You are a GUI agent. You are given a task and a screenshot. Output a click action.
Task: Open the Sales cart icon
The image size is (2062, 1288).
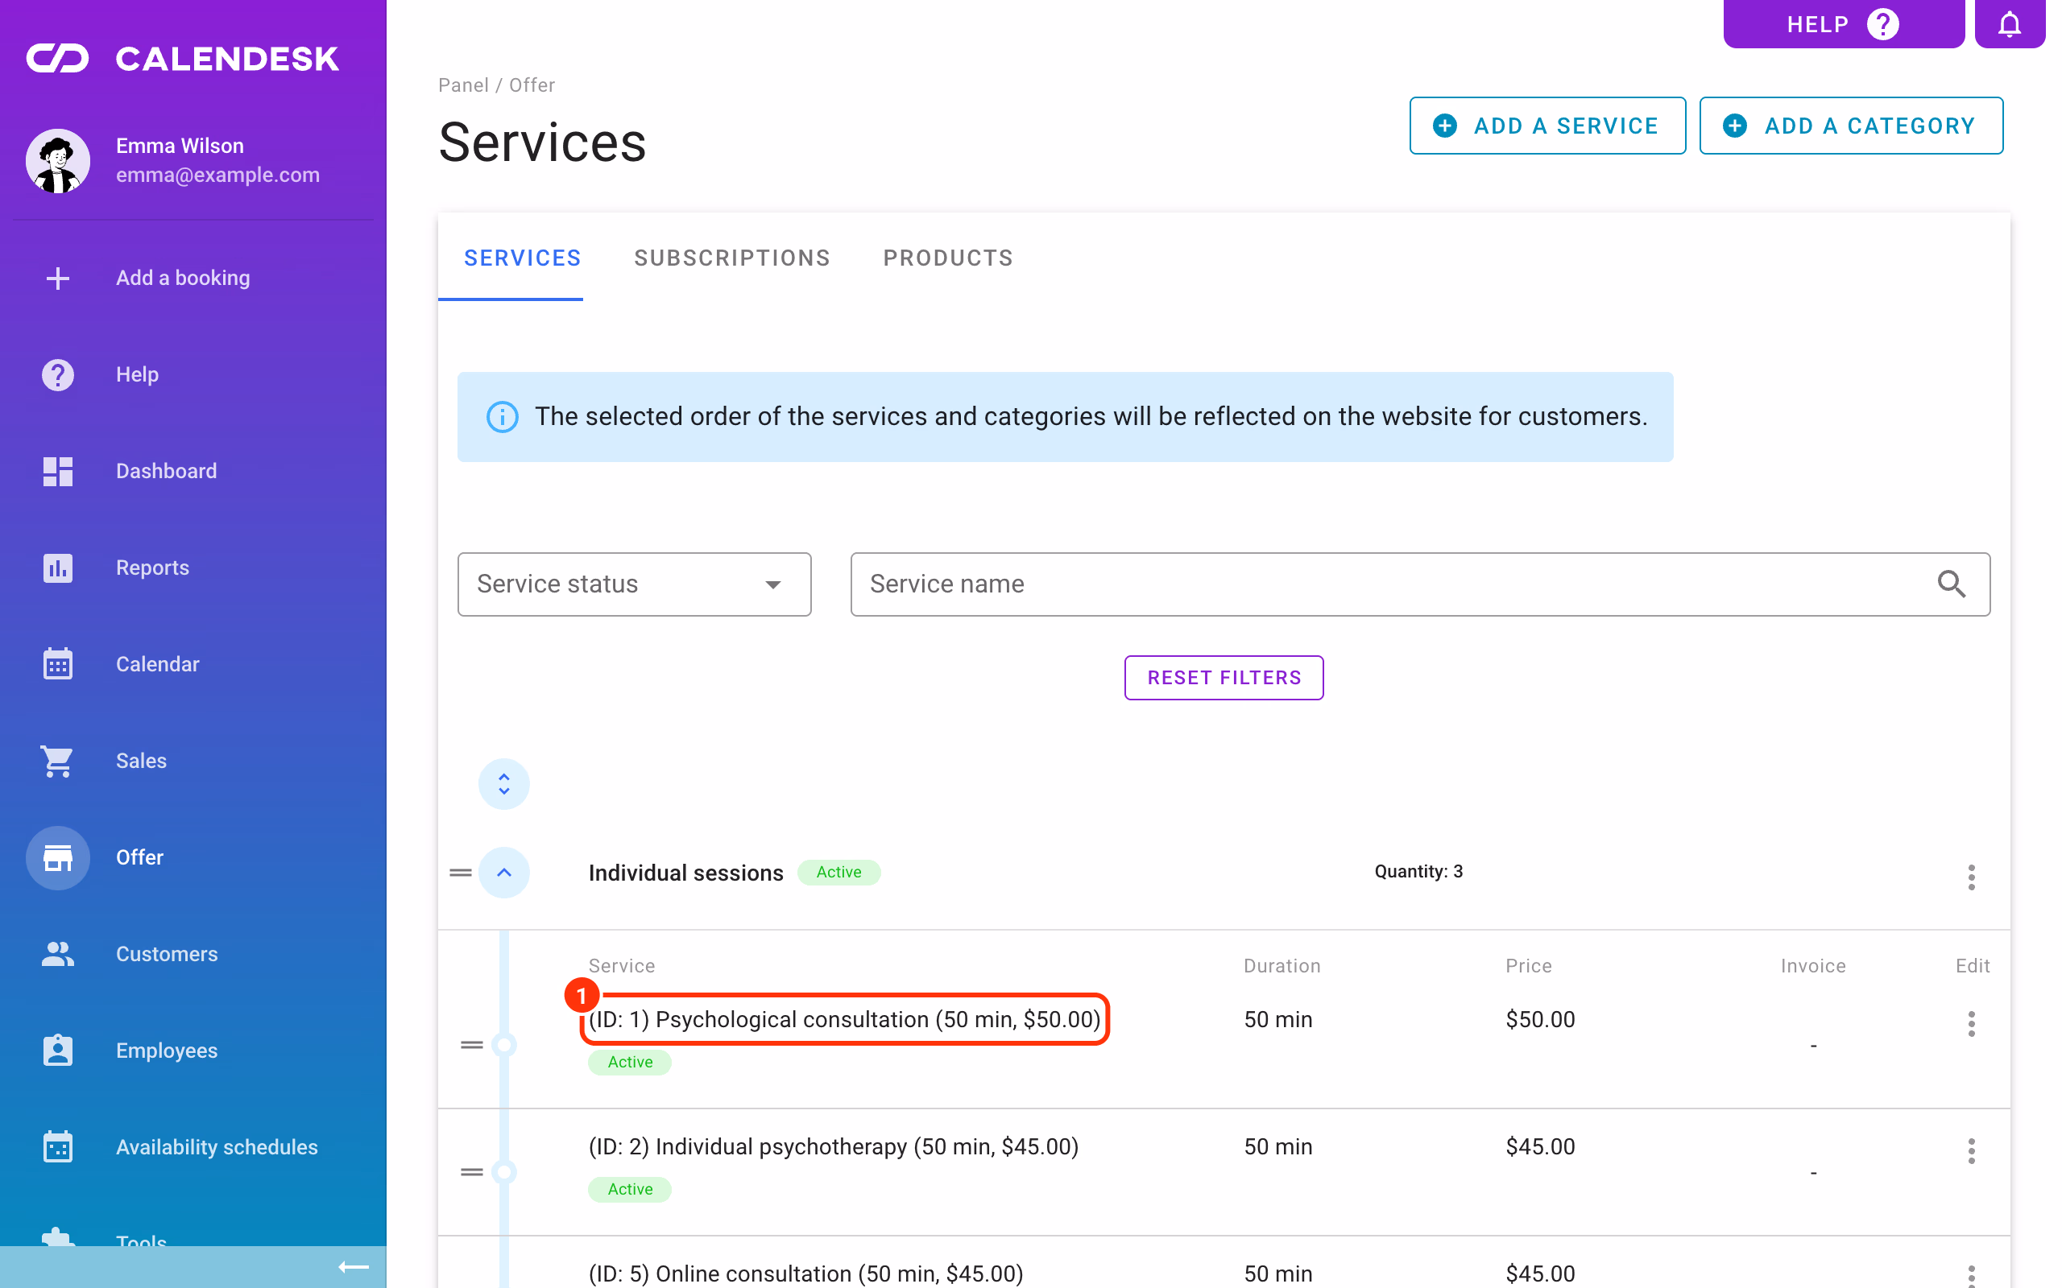pos(57,761)
